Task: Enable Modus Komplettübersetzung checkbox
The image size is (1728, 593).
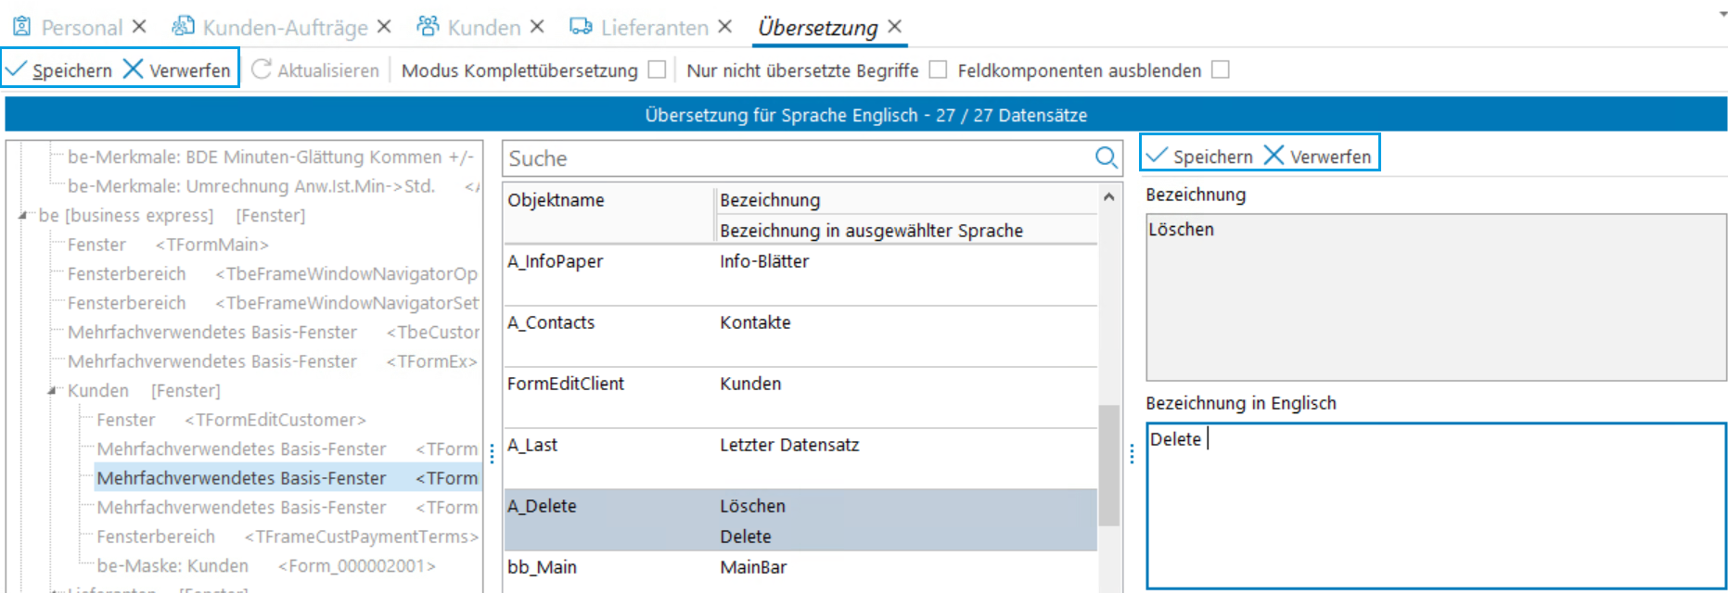Action: click(657, 69)
